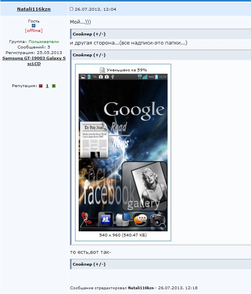Open the homescreen screenshot at full size
Image resolution: width=251 pixels, height=294 pixels.
click(123, 153)
